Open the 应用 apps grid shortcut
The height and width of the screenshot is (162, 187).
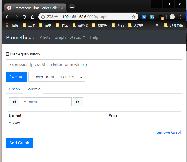tap(12, 25)
